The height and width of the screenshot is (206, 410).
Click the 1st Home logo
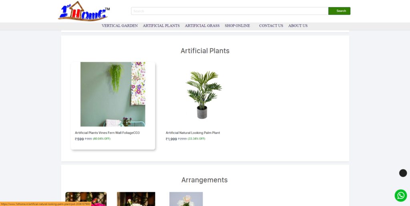tap(84, 11)
